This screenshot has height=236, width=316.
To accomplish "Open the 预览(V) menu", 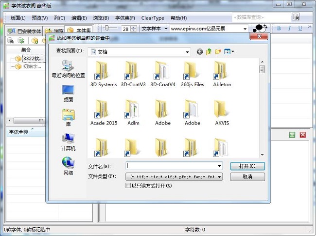I will 40,18.
